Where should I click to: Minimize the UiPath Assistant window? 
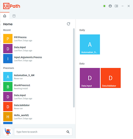pos(123,6)
